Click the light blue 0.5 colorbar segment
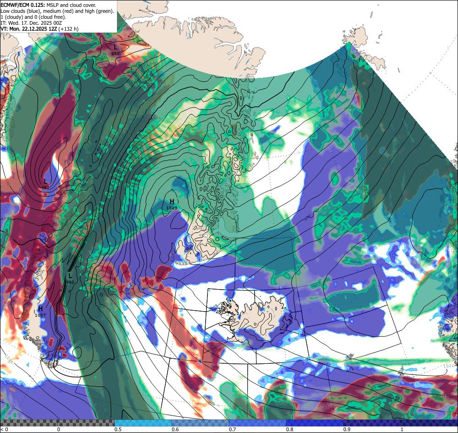458x433 pixels. click(x=143, y=423)
